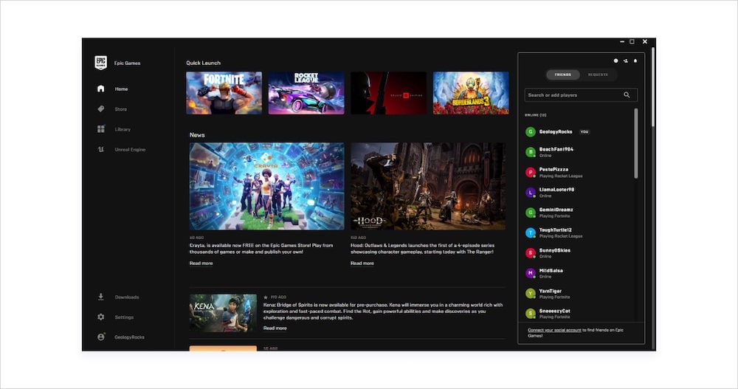The height and width of the screenshot is (389, 738).
Task: Click SunnyDSkies' red avatar
Action: 531,253
